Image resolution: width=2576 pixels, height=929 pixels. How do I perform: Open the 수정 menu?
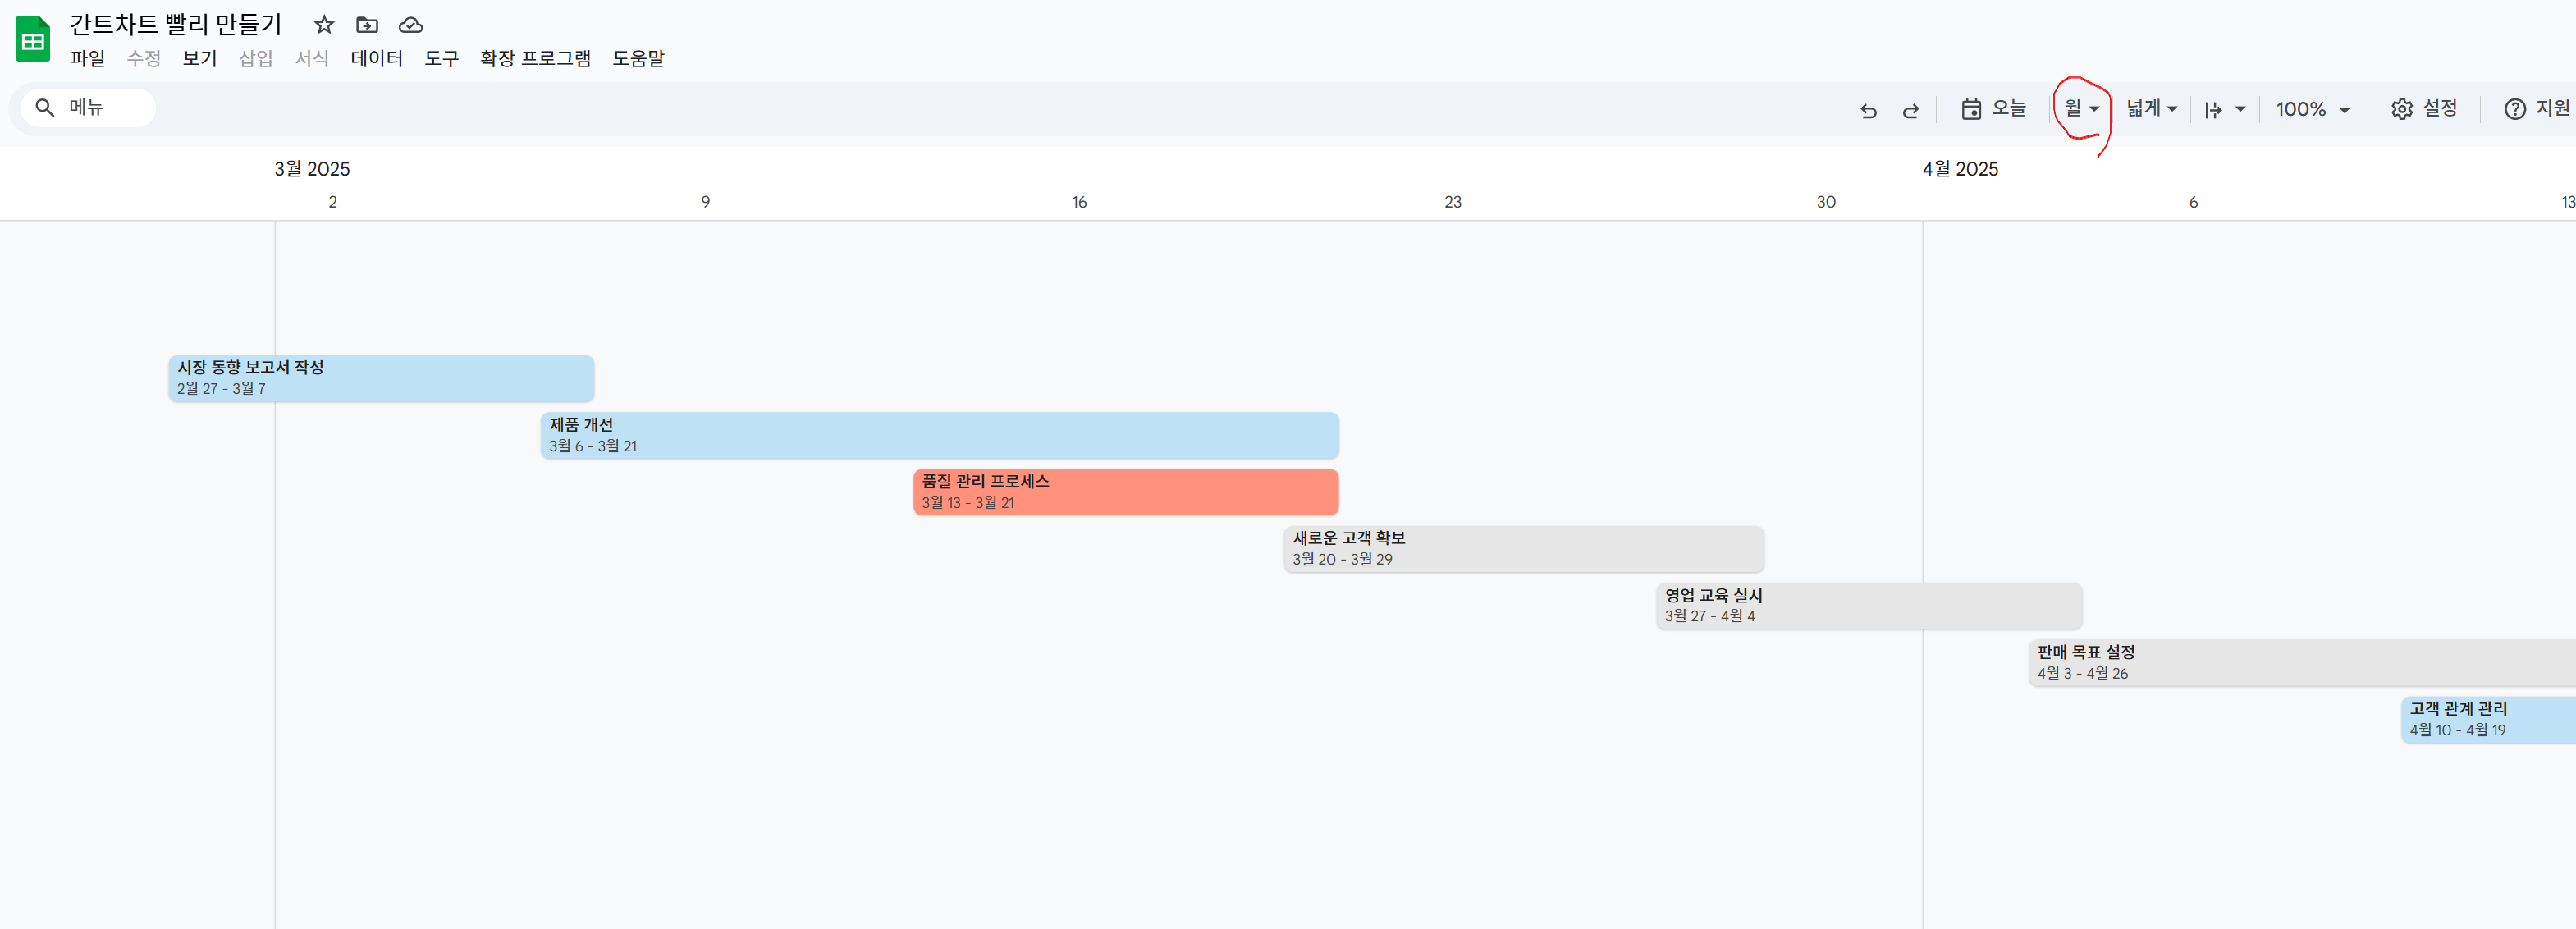[x=144, y=58]
